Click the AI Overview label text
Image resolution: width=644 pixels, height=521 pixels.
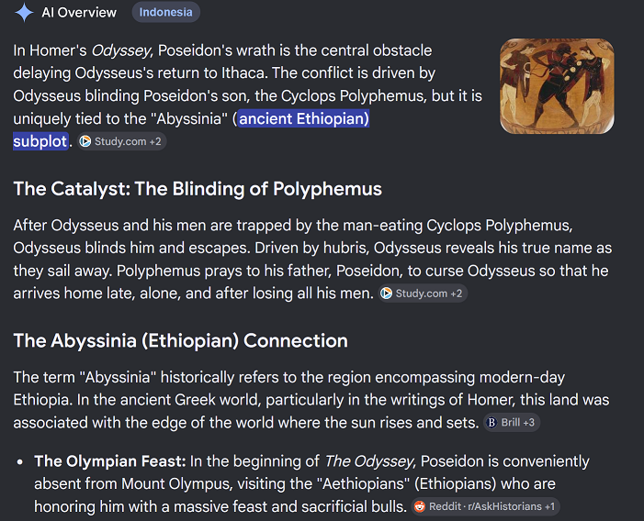[79, 13]
